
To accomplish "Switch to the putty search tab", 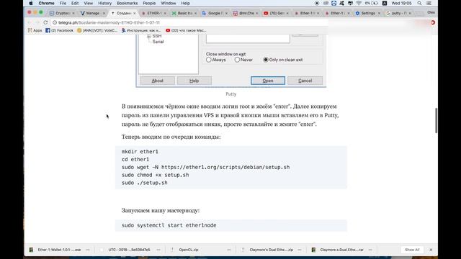I will tap(398, 13).
